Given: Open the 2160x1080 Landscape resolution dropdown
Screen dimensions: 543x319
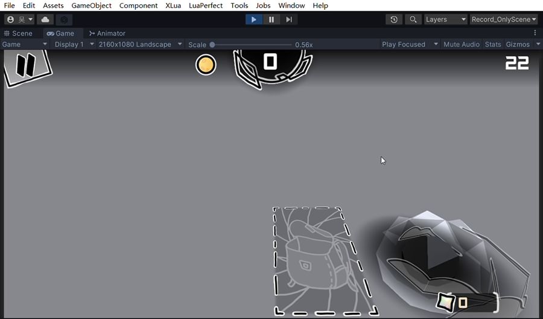Looking at the screenshot, I should point(140,44).
